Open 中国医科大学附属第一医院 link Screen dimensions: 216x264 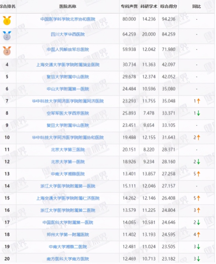click(x=68, y=222)
